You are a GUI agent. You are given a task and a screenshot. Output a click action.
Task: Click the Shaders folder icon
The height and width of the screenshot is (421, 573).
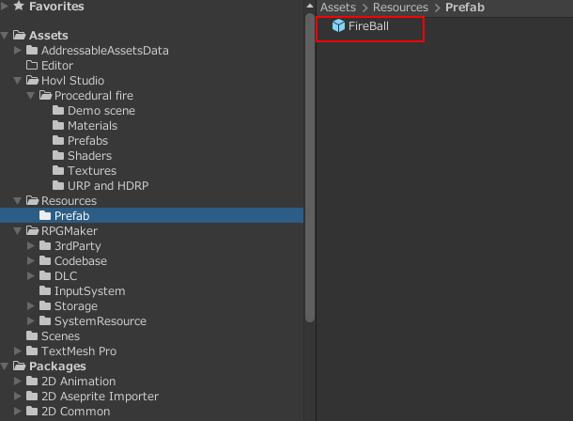[x=58, y=155]
